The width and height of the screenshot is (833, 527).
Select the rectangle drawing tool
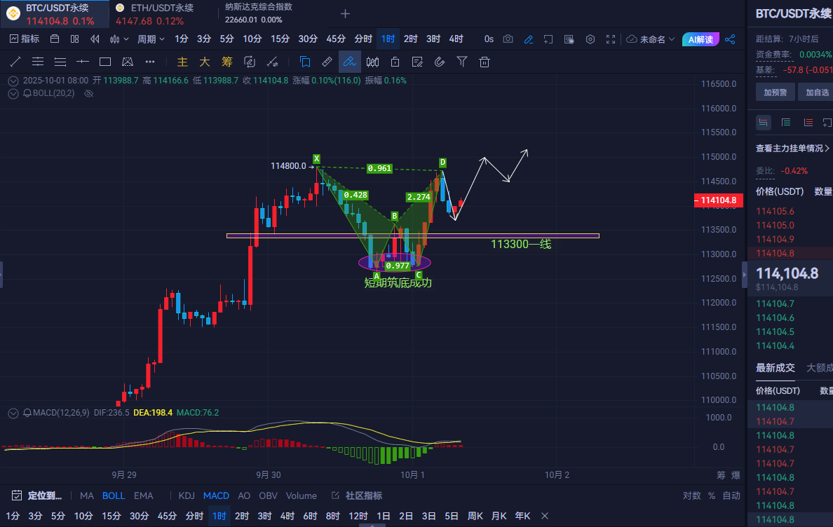[x=105, y=62]
